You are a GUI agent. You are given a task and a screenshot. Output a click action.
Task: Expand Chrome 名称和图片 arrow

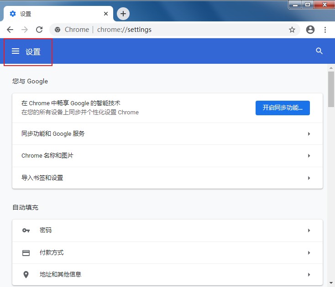(309, 156)
